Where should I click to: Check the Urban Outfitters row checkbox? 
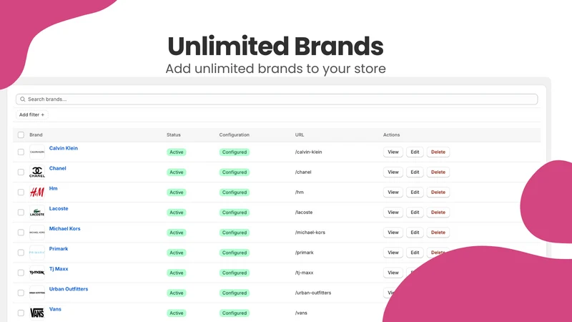[21, 293]
